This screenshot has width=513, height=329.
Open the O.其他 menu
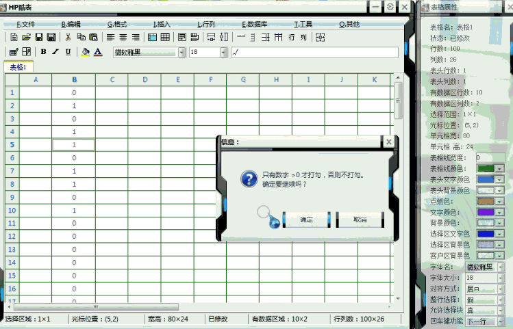click(349, 24)
